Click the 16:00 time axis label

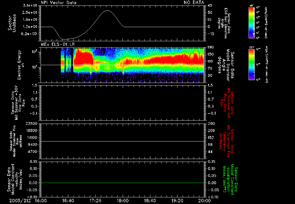click(x=41, y=201)
